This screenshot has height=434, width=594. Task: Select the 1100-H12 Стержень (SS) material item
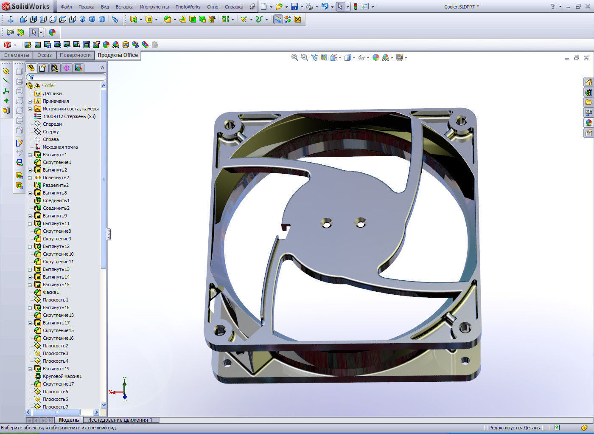[69, 117]
